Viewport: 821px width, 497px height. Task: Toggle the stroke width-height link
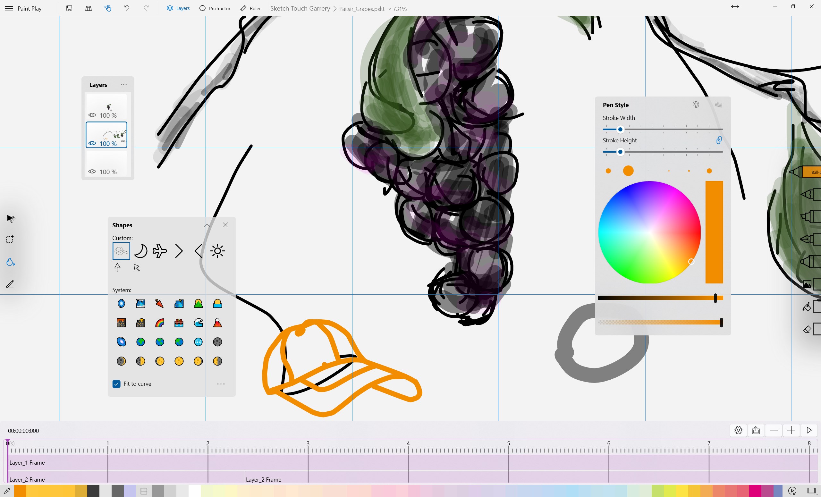(x=719, y=140)
